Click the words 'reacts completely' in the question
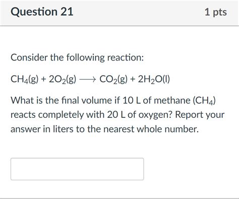The height and width of the screenshot is (199, 239). (47, 115)
